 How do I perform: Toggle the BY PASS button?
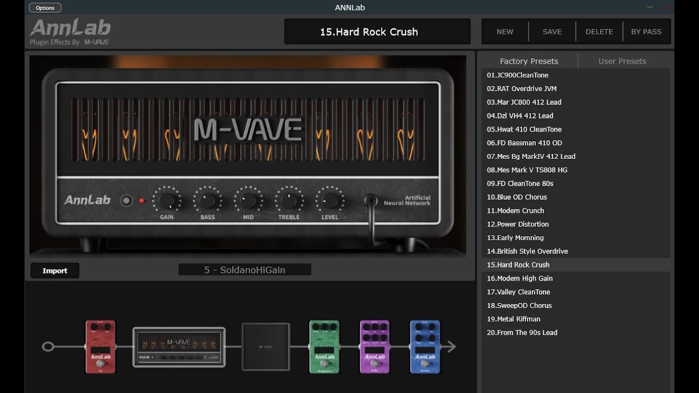tap(647, 32)
